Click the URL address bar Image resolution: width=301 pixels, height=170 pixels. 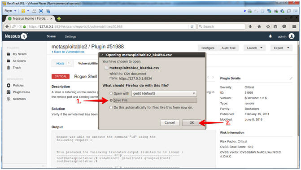tap(108, 26)
